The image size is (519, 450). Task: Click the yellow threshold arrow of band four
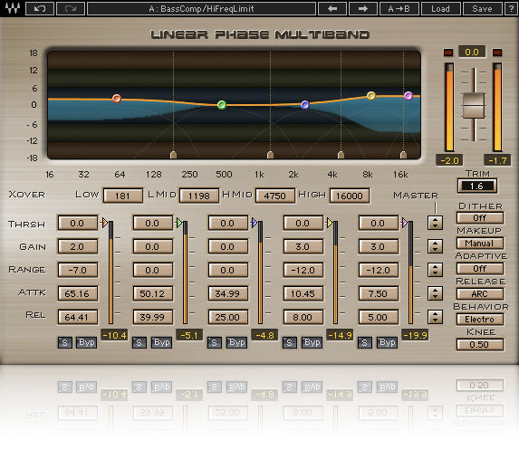pos(330,223)
